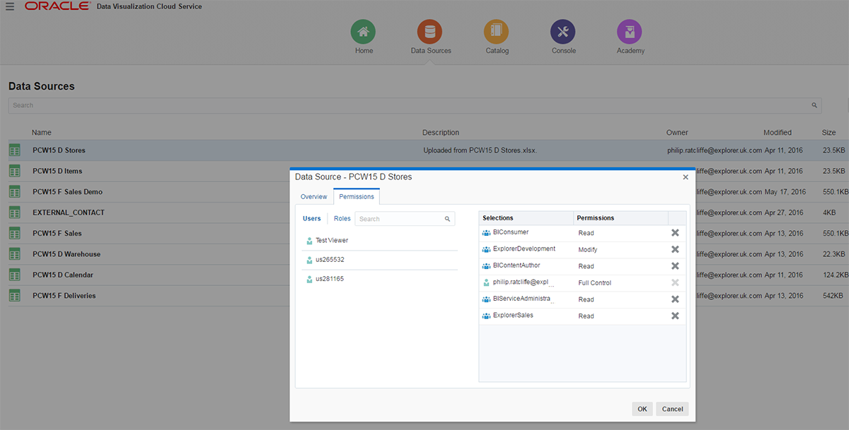Focus the users search box in dialog
Image resolution: width=849 pixels, height=430 pixels.
(x=405, y=219)
